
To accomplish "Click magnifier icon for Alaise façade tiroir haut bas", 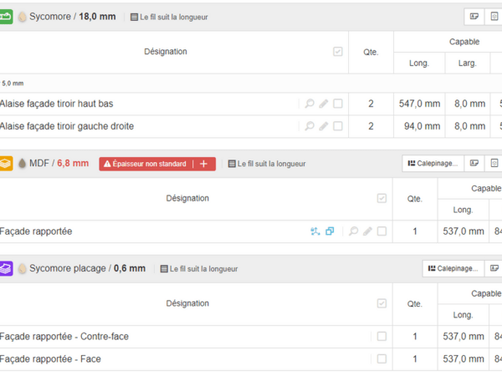I will pos(310,104).
